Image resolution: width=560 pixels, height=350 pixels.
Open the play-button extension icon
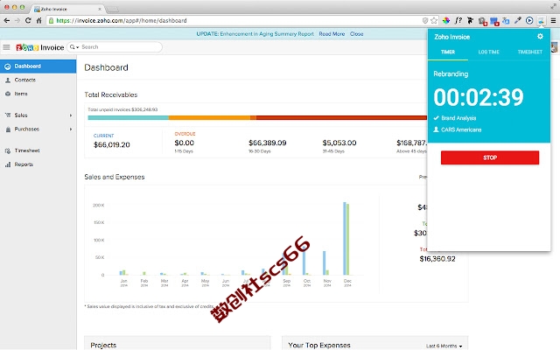click(x=529, y=21)
